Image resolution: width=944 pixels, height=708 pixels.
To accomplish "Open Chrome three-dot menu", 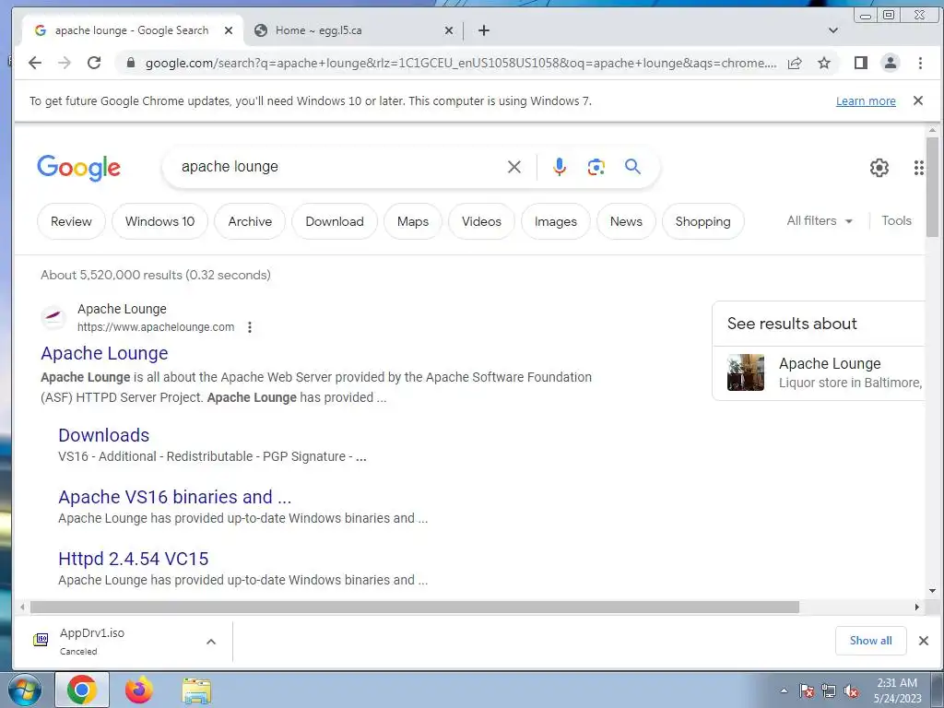I will tap(920, 63).
